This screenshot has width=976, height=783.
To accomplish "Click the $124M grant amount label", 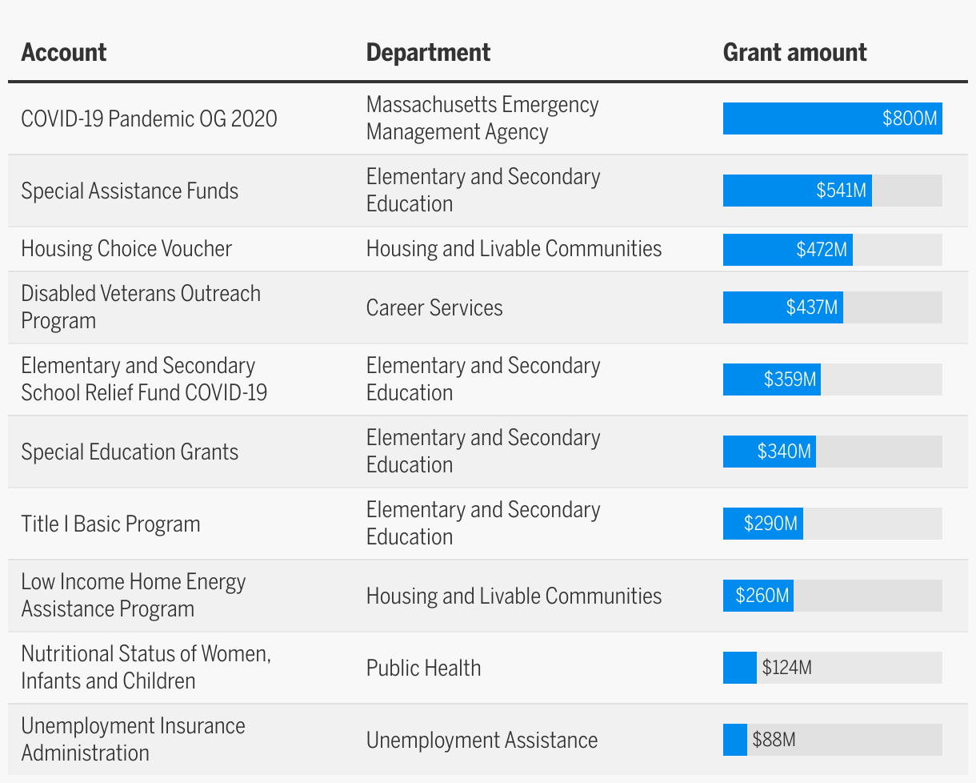I will 786,668.
